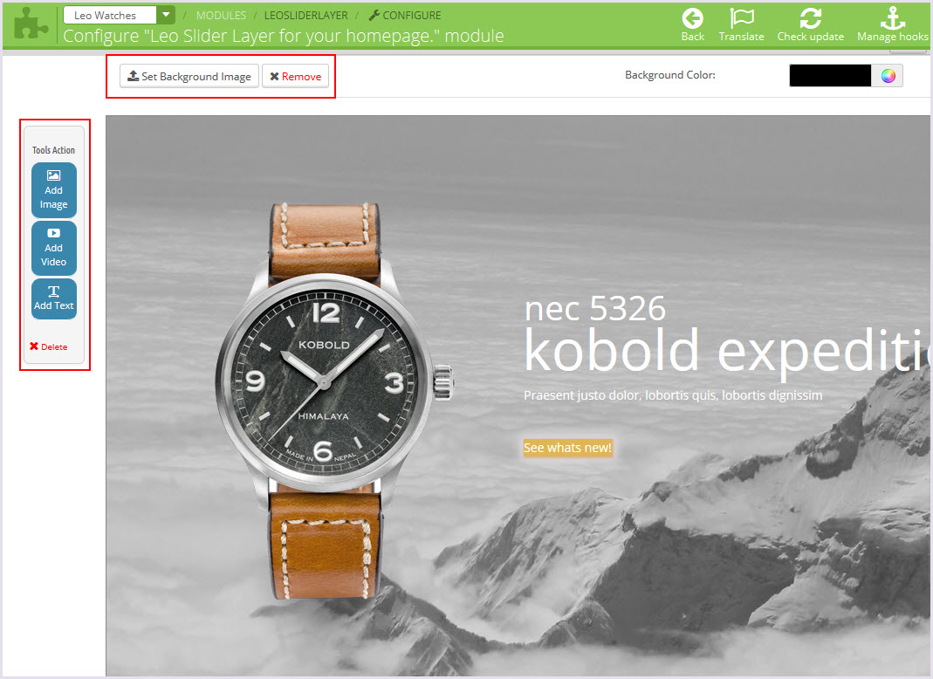Open Manage hooks anchor icon

(893, 17)
